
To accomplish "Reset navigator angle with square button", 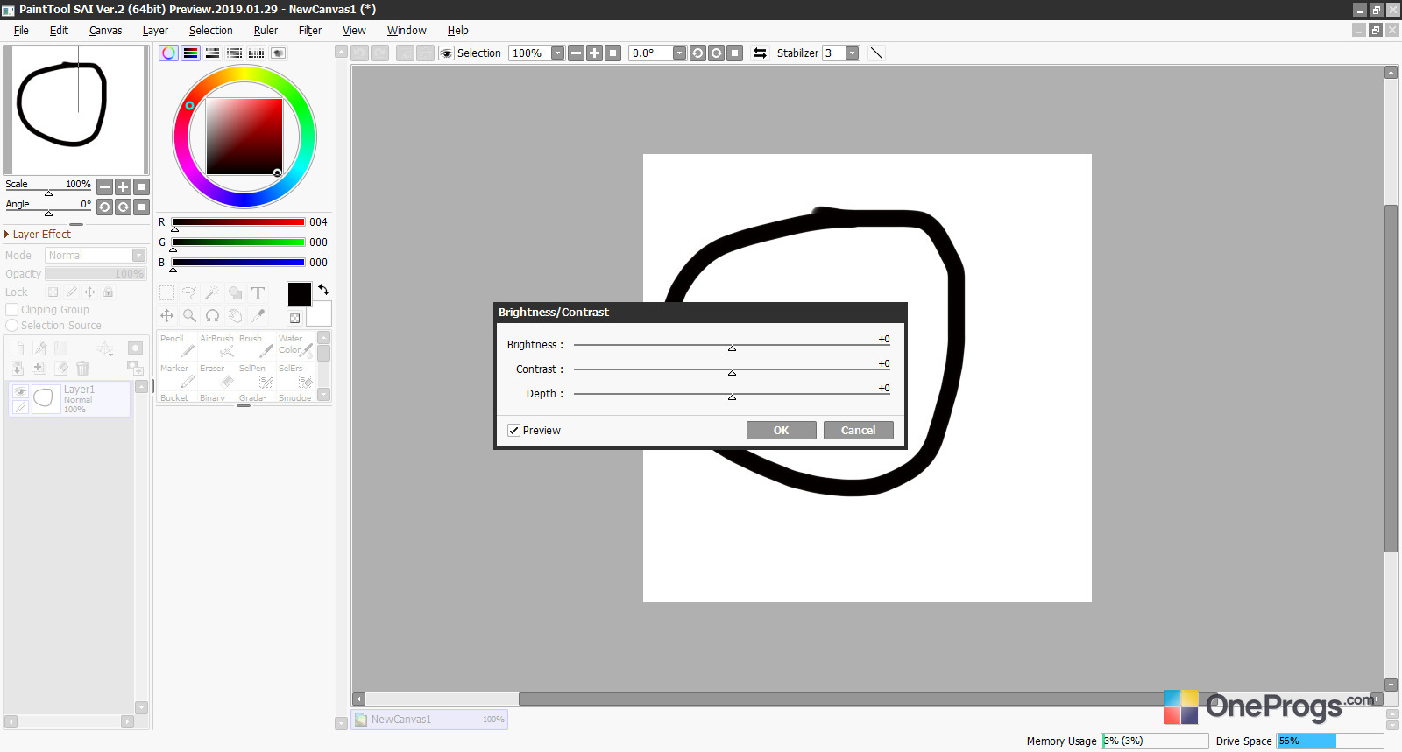I will pos(141,207).
